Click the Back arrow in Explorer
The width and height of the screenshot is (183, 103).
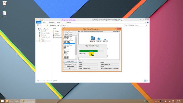pos(38,25)
